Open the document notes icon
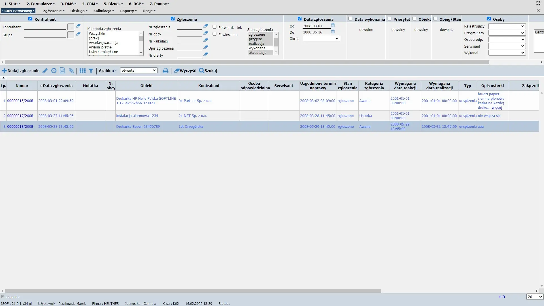 point(63,71)
